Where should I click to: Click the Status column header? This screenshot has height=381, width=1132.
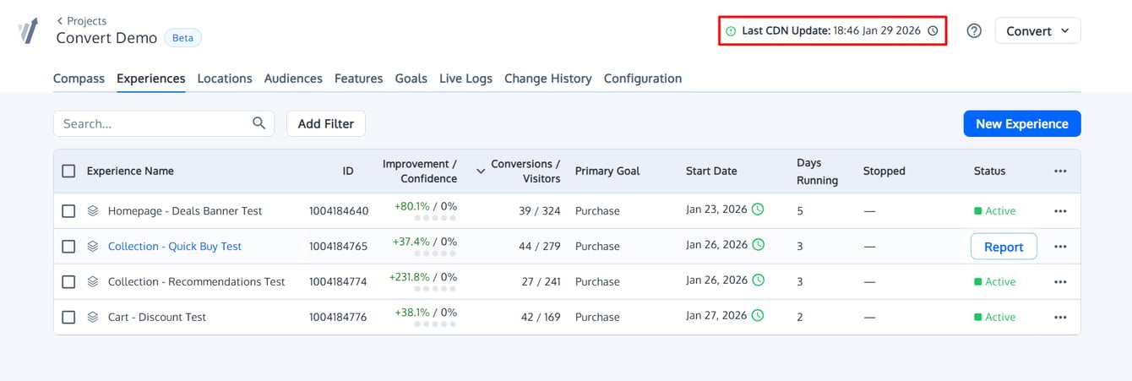point(989,171)
